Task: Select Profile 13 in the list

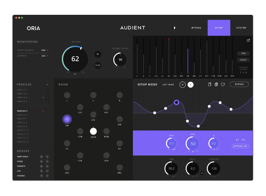Action: (x=23, y=142)
